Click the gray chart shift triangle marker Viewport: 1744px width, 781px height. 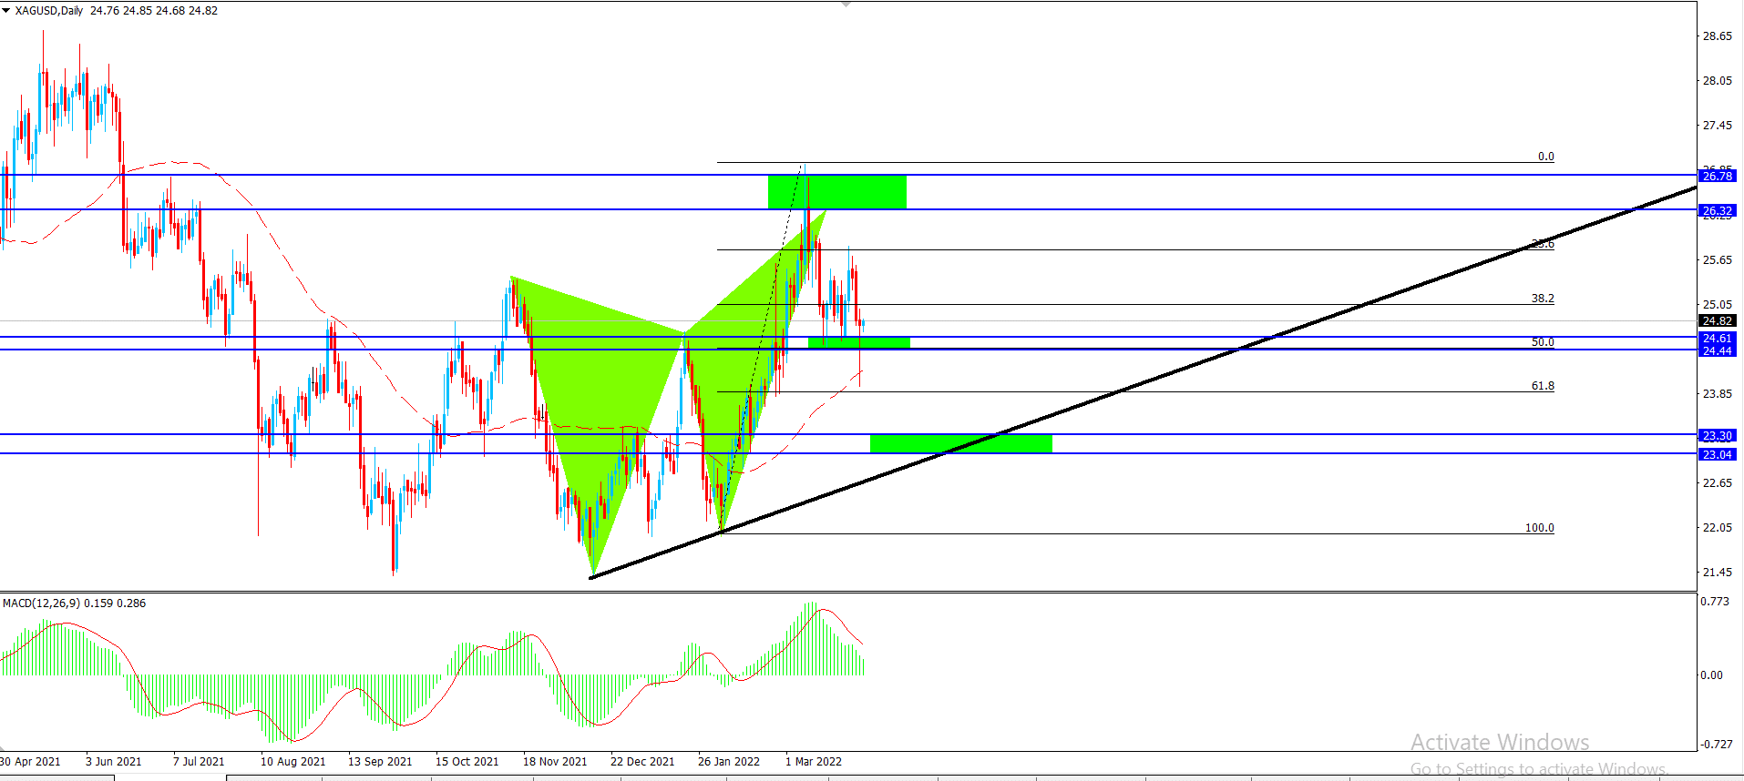click(x=846, y=4)
